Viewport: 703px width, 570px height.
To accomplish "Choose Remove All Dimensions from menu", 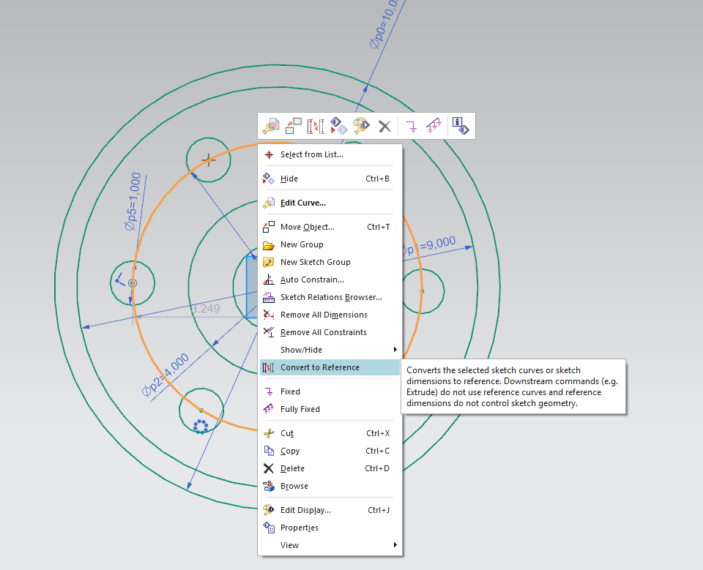I will 324,315.
